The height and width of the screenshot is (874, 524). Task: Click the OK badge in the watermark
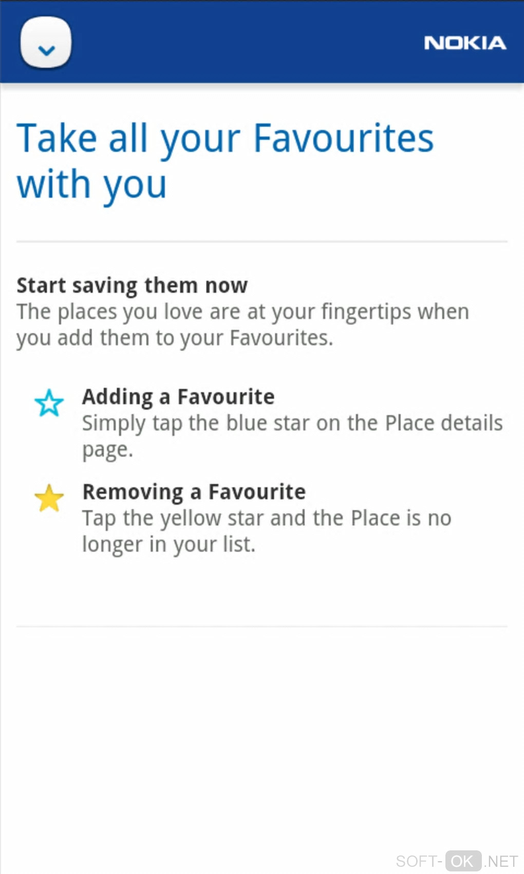pyautogui.click(x=463, y=861)
